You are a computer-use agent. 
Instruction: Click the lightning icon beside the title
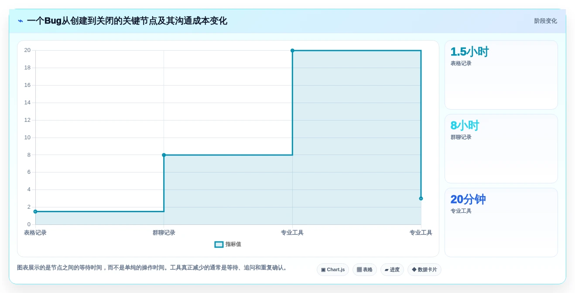[21, 21]
